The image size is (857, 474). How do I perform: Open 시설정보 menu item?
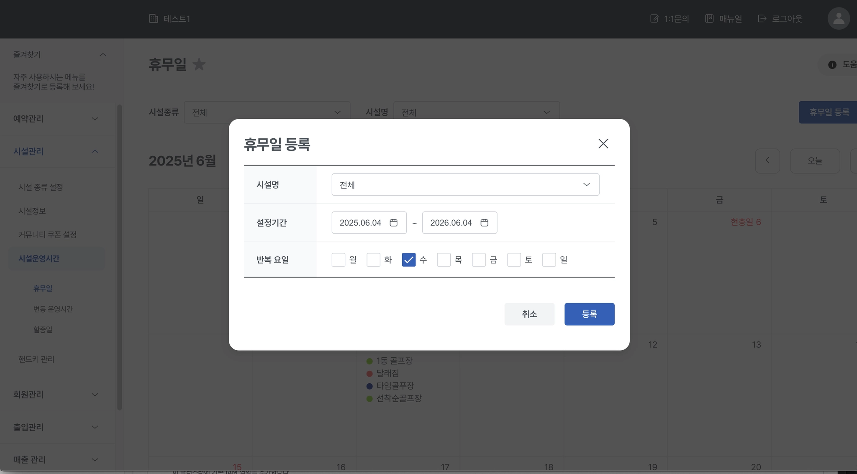(32, 211)
